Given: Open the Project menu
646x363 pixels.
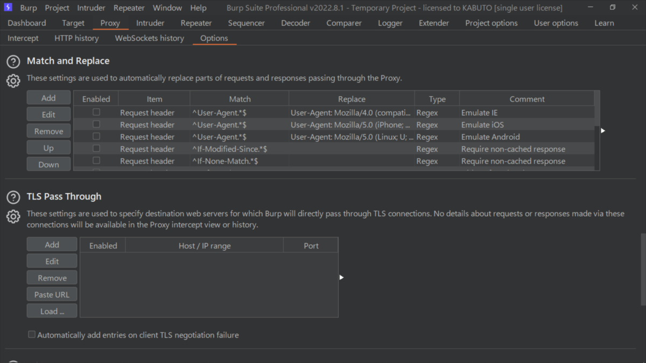Looking at the screenshot, I should pyautogui.click(x=57, y=8).
